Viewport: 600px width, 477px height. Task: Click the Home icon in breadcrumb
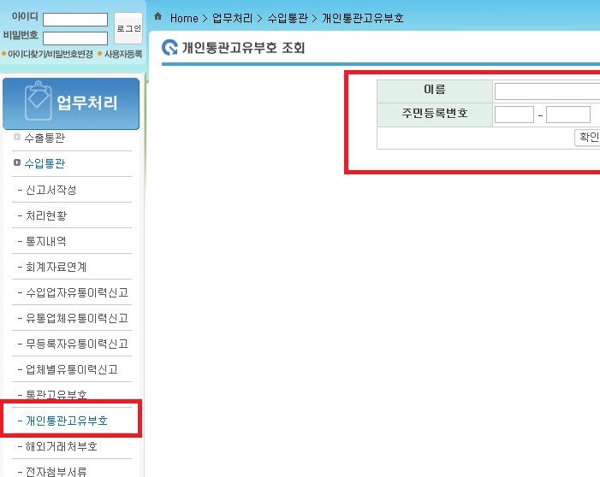click(x=157, y=16)
